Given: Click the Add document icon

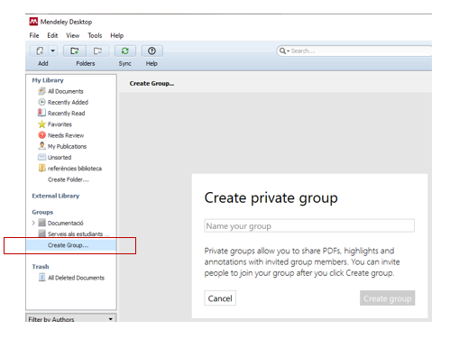Looking at the screenshot, I should tap(40, 50).
